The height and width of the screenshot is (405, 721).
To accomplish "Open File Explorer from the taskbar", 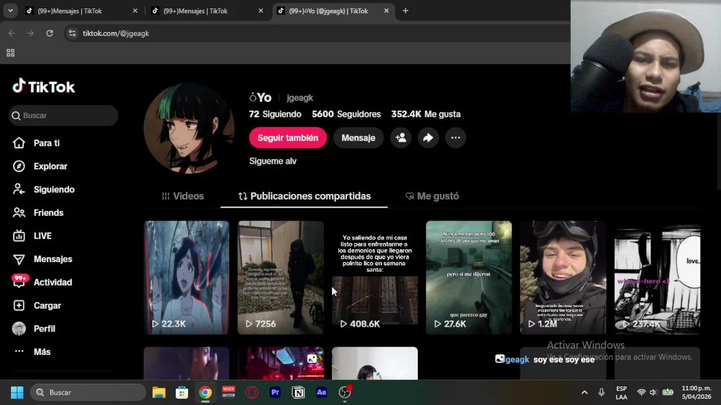I will (x=159, y=393).
